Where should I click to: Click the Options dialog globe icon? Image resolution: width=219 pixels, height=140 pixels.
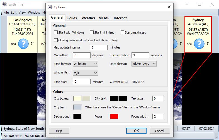pos(50,7)
